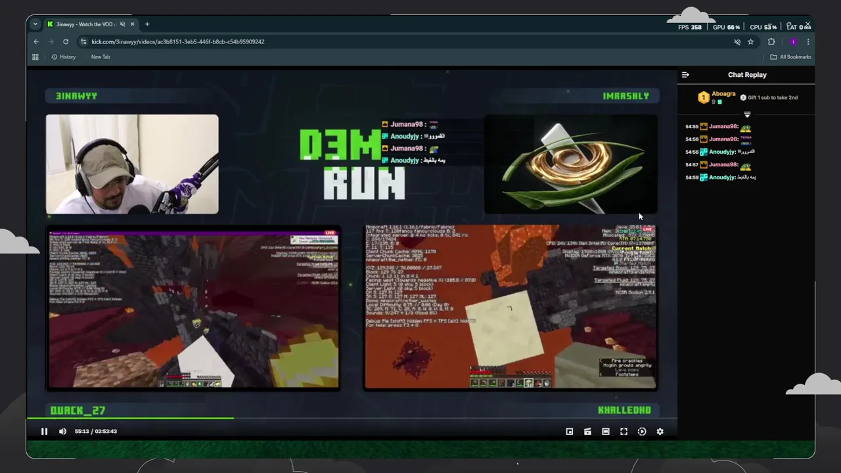Open the playback speed control icon
Viewport: 841px width, 473px height.
coord(642,432)
